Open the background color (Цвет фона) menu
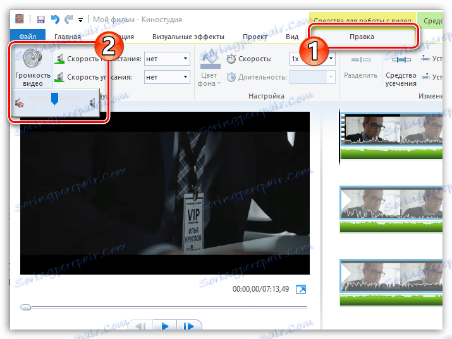This screenshot has width=452, height=339. [209, 68]
